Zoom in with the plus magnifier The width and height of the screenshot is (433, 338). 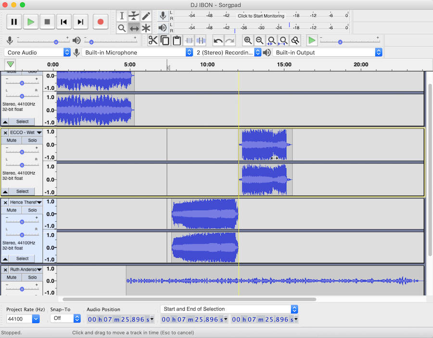(248, 40)
